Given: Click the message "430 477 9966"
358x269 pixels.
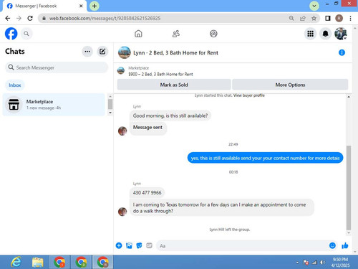Looking at the screenshot, I should click(147, 193).
